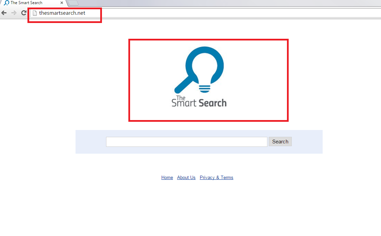Open a new tab with the new tab button

tap(73, 3)
